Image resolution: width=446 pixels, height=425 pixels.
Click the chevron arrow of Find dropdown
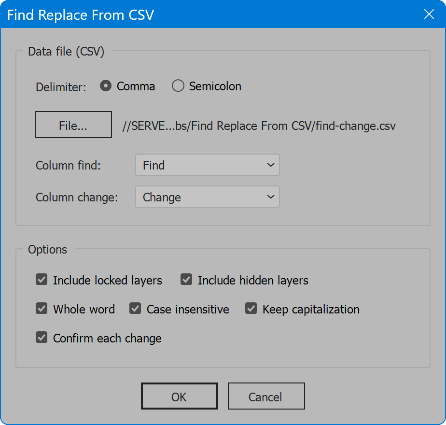271,165
